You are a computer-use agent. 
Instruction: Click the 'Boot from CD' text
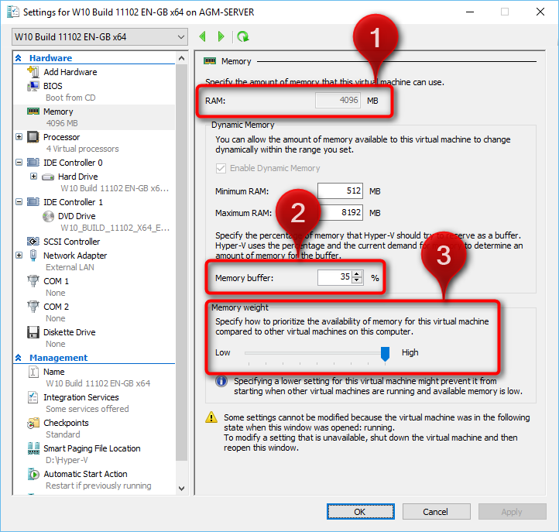click(70, 98)
